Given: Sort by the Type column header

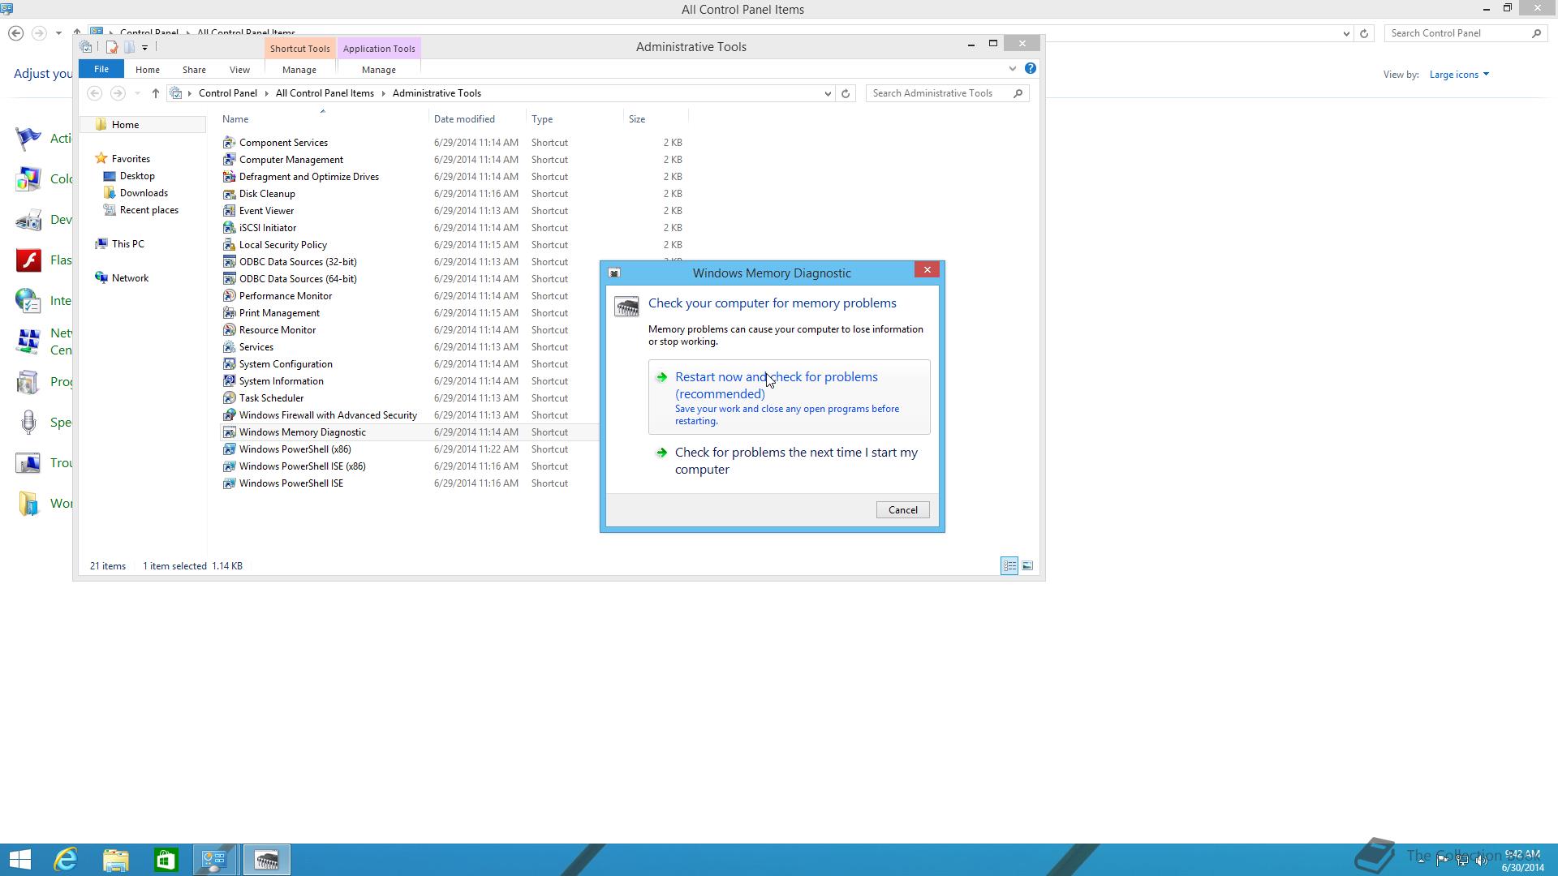Looking at the screenshot, I should coord(575,119).
